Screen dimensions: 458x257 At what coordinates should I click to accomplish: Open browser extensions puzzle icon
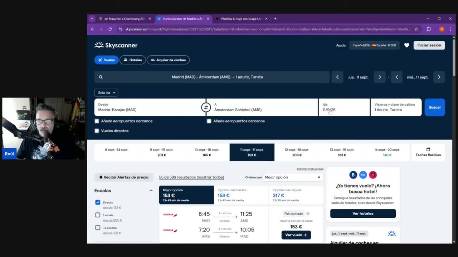pyautogui.click(x=429, y=29)
